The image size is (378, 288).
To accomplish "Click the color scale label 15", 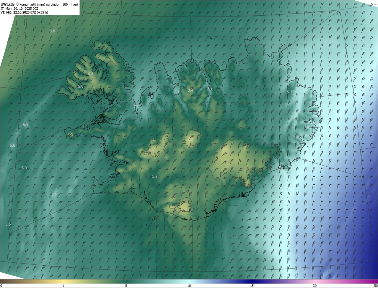I will pyautogui.click(x=252, y=286).
